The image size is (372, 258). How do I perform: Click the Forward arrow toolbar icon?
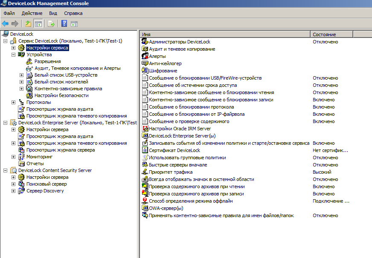coord(15,23)
